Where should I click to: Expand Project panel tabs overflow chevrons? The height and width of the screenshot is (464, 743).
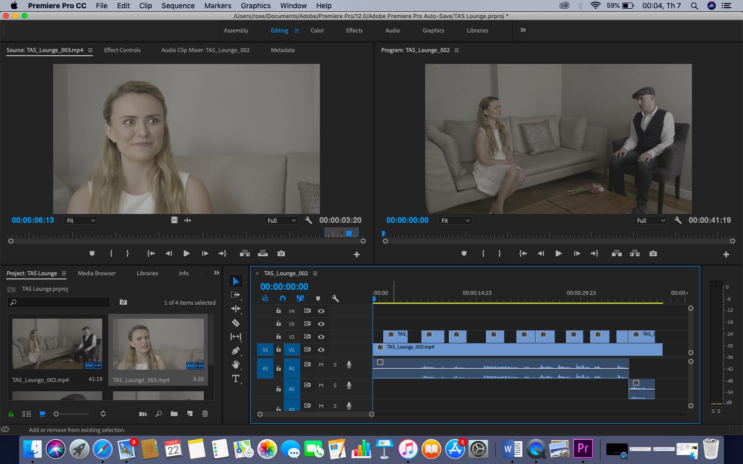pyautogui.click(x=216, y=273)
